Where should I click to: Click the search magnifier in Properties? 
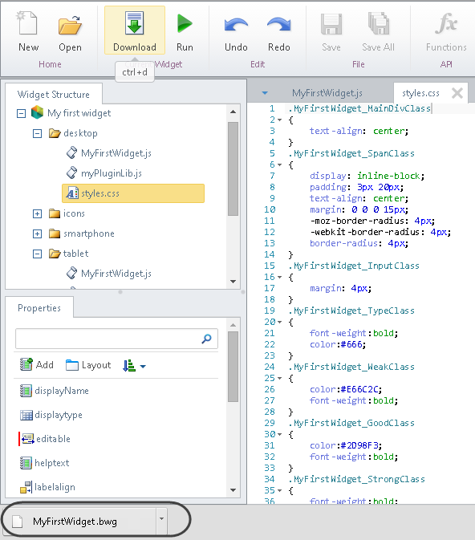(206, 339)
